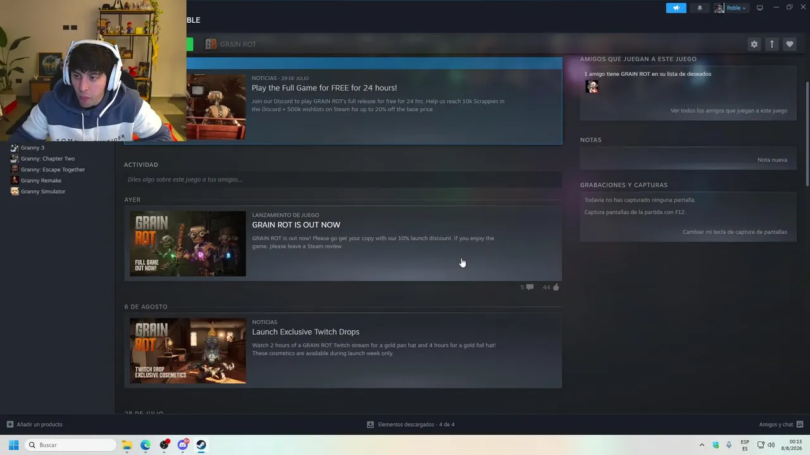
Task: Click the Granny Simulator game icon
Action: [x=15, y=191]
